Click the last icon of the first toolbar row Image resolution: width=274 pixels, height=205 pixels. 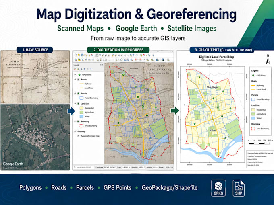click(153, 55)
